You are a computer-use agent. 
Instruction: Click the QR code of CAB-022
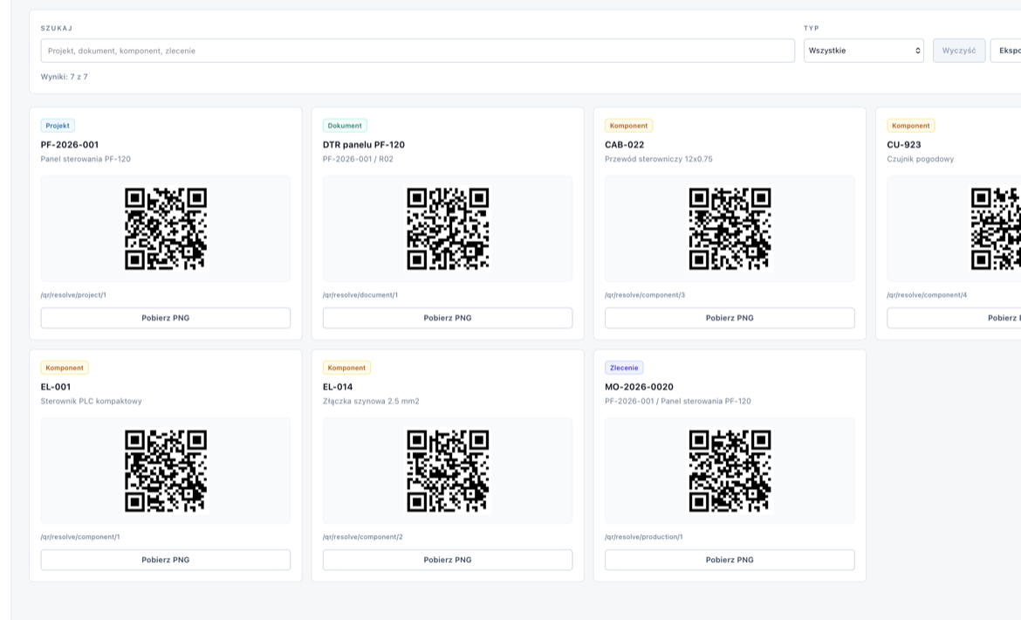point(730,229)
